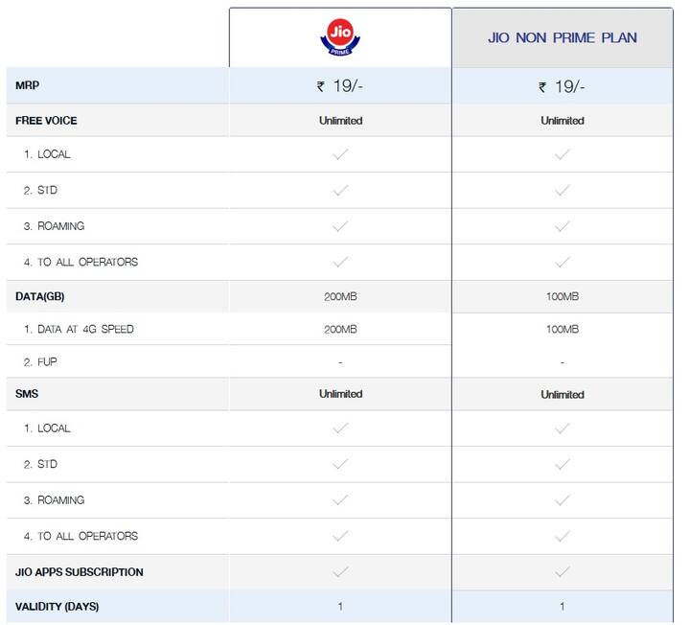Viewport: 690px width, 625px height.
Task: Click Unlimited SMS value in Jio Prime column
Action: click(x=341, y=394)
